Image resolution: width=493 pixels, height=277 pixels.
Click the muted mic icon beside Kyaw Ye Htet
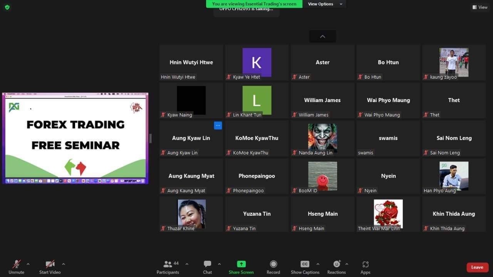tap(229, 77)
